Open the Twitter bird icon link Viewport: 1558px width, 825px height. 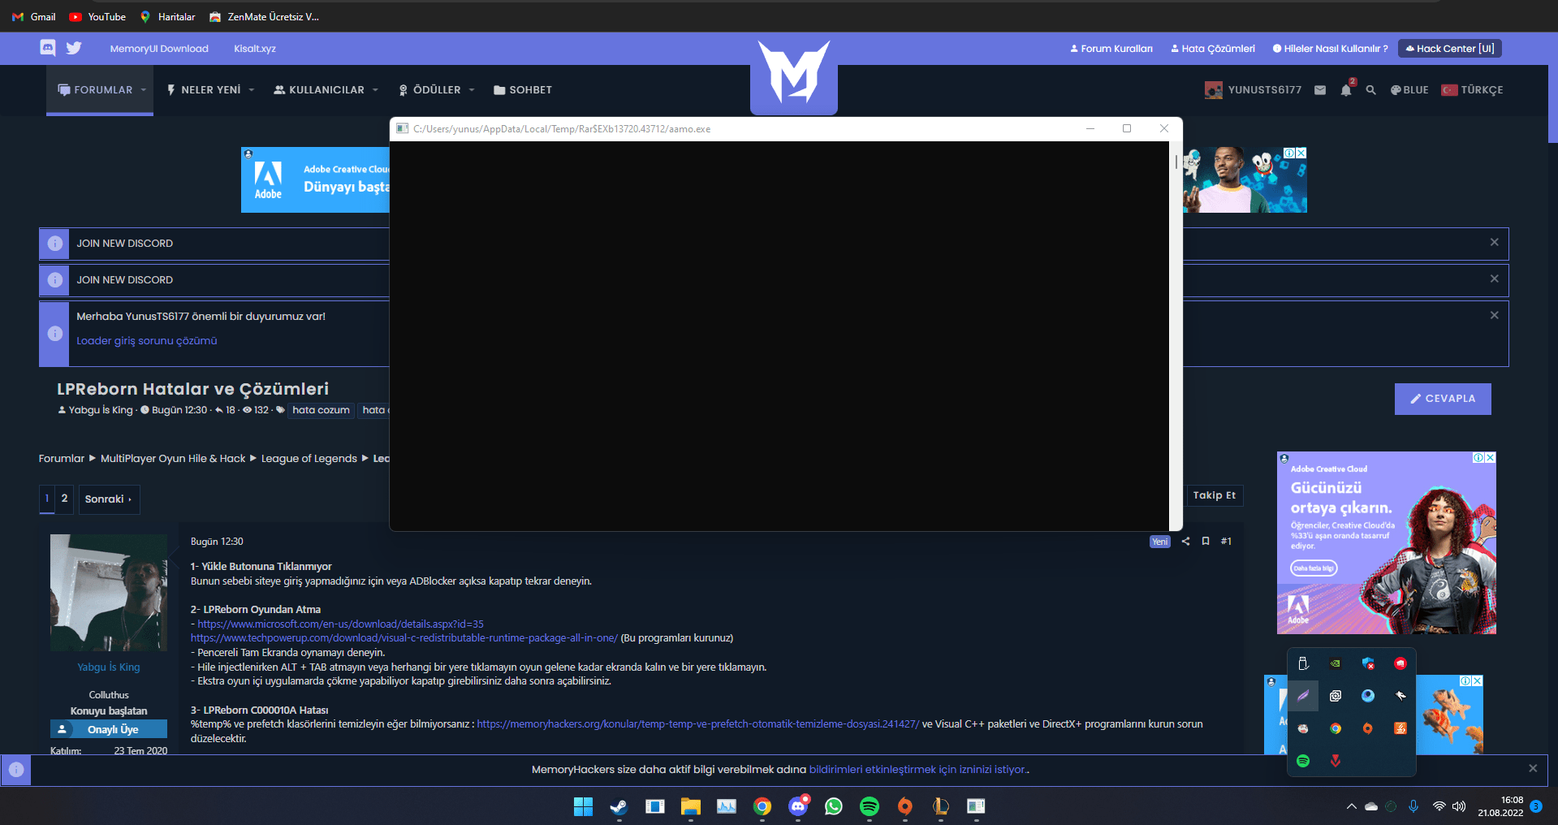[74, 48]
